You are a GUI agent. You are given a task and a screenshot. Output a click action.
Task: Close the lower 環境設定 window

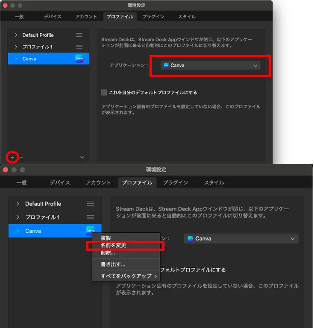pyautogui.click(x=6, y=170)
